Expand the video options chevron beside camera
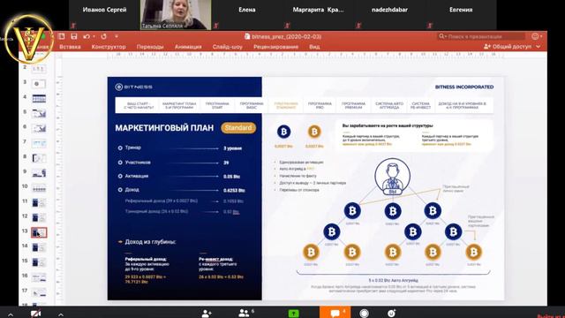The width and height of the screenshot is (565, 318). (61, 314)
